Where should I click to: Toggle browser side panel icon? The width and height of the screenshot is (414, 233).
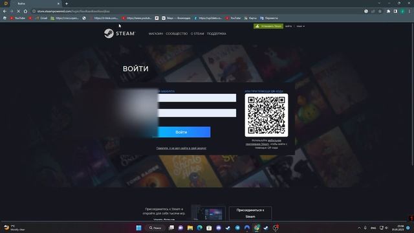coord(395,12)
